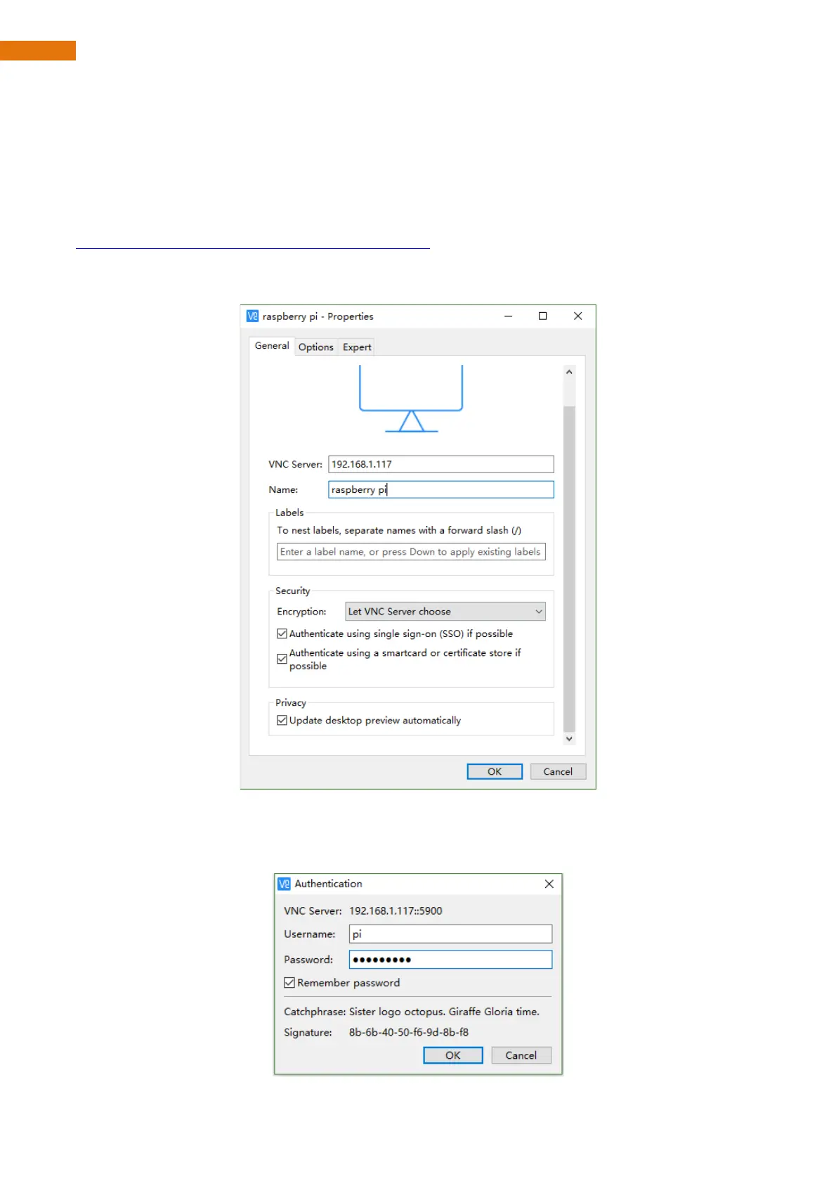Switch to the General tab
The image size is (836, 1184).
(x=272, y=346)
